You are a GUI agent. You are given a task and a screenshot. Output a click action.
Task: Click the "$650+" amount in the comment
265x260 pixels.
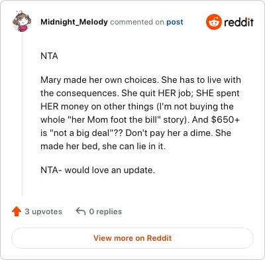225,120
